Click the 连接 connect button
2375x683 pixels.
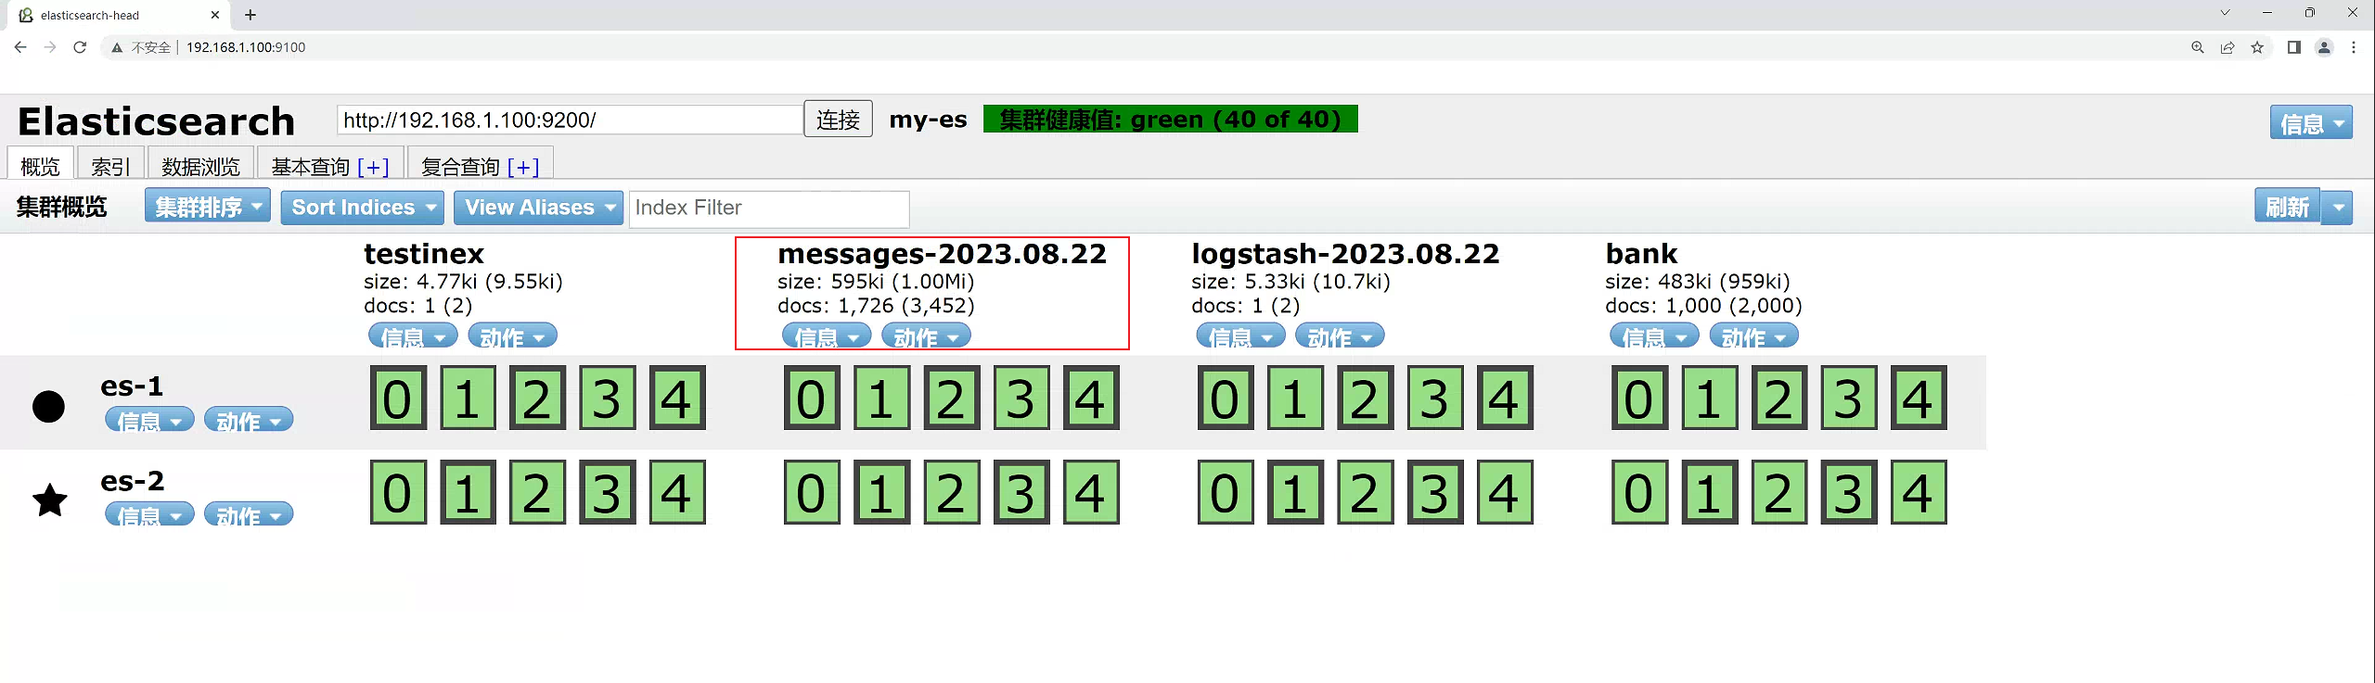tap(838, 120)
